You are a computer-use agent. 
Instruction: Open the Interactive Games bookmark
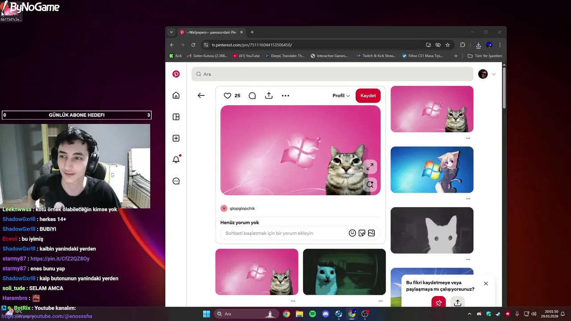[x=329, y=56]
